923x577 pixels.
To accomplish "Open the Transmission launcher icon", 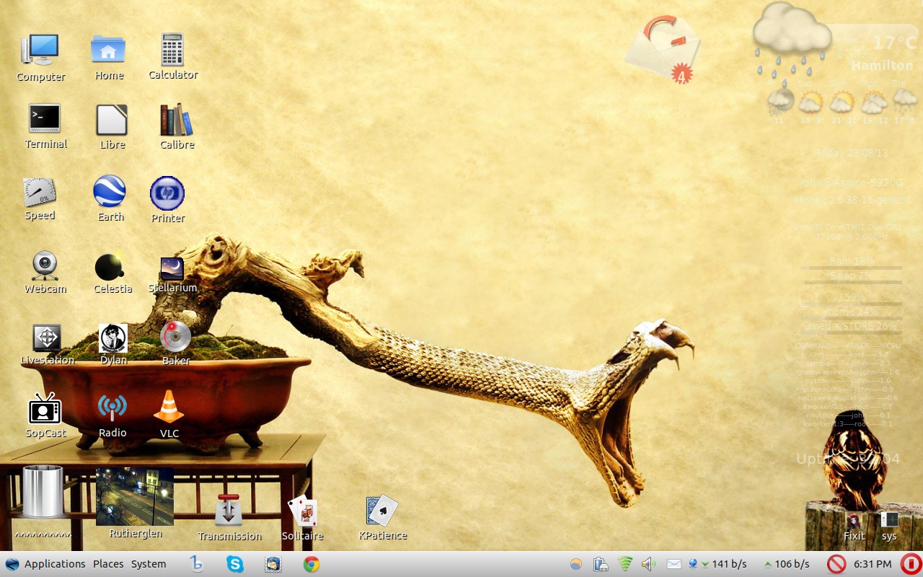I will coord(229,511).
